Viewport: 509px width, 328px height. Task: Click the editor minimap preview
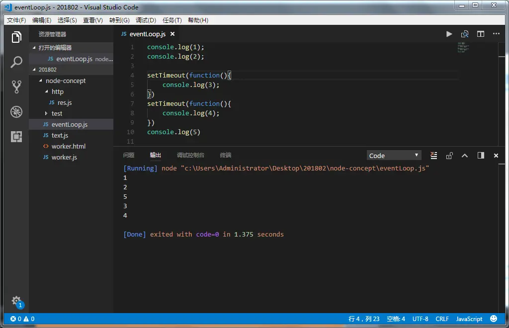point(462,48)
